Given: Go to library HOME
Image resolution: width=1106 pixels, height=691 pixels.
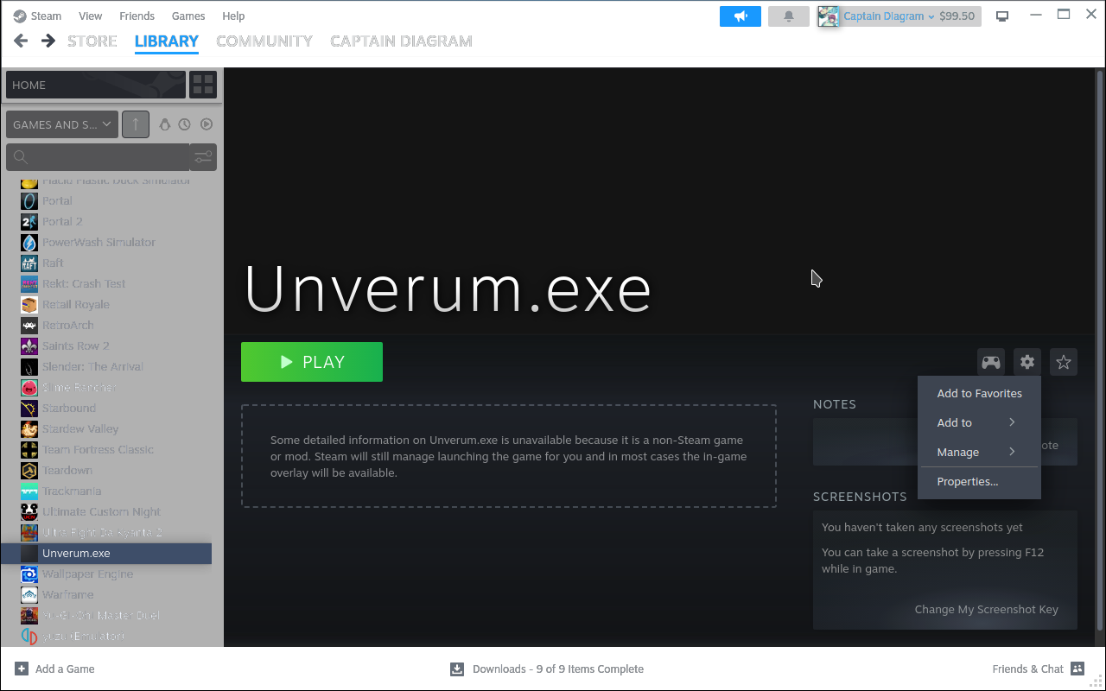Looking at the screenshot, I should pyautogui.click(x=96, y=85).
